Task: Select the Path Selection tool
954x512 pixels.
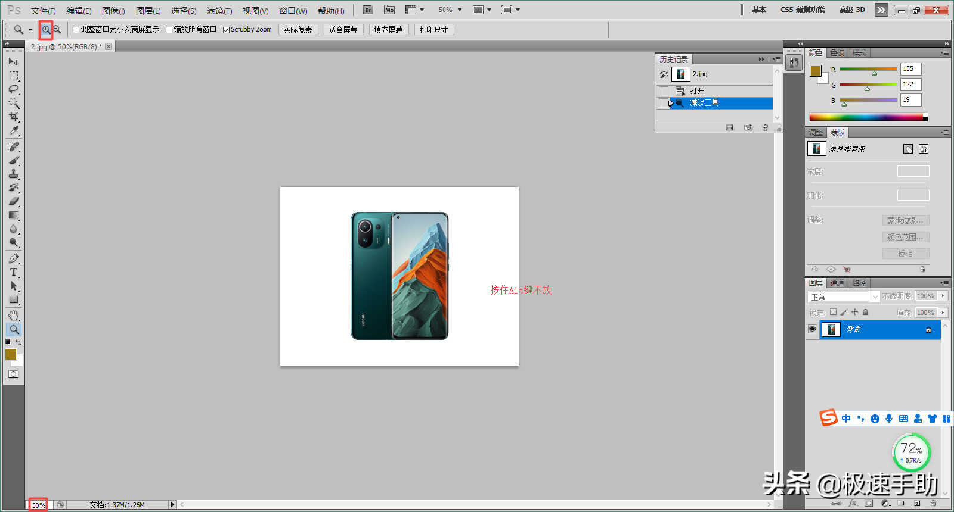Action: pyautogui.click(x=14, y=286)
